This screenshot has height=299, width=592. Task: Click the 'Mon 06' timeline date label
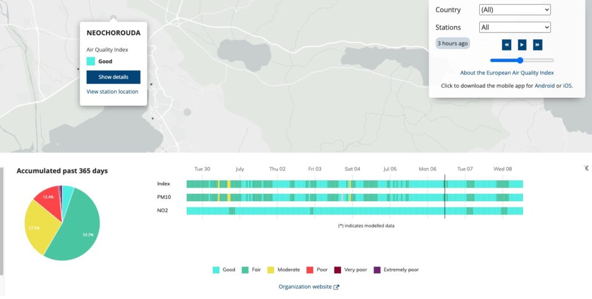[x=427, y=169]
